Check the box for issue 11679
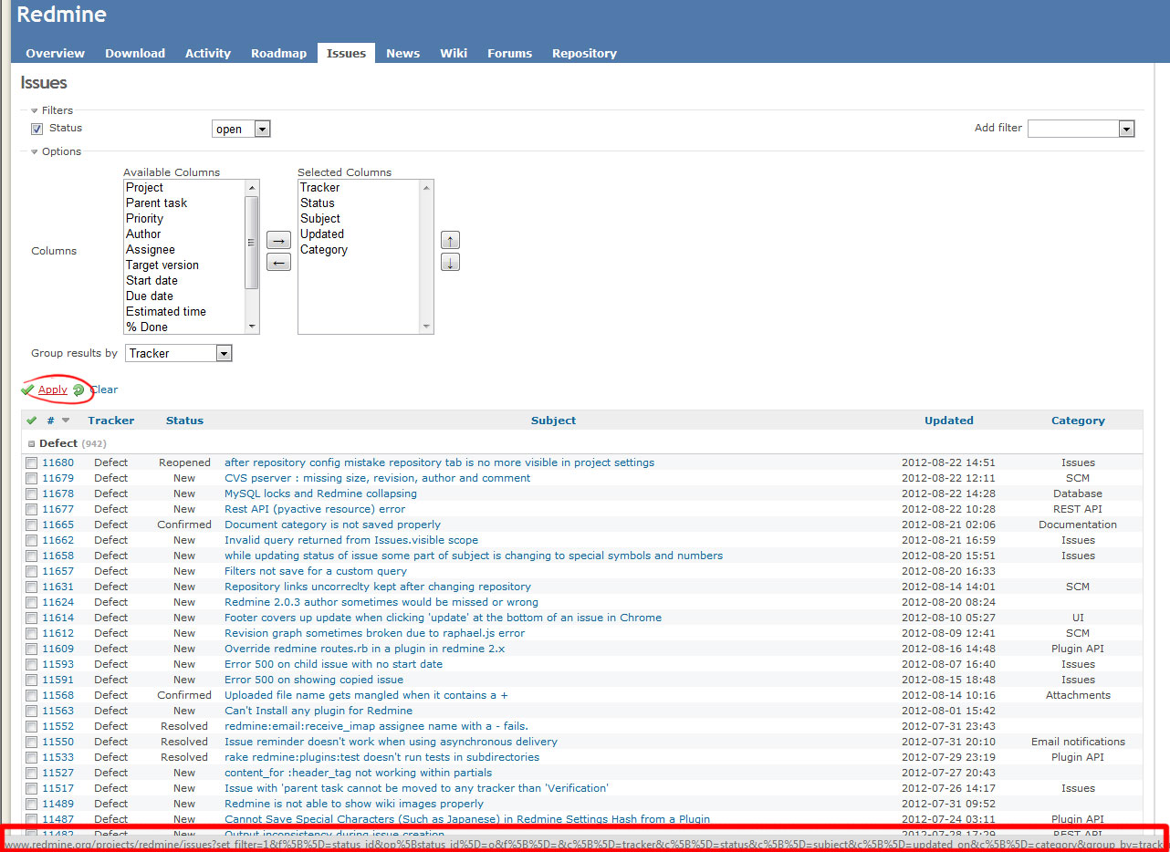 coord(32,479)
